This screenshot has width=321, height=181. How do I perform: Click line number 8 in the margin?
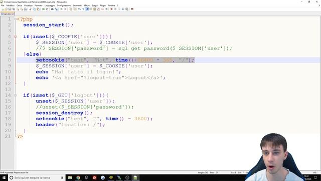10,60
